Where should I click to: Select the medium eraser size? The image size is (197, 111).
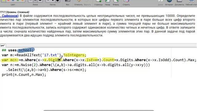tap(53, 1)
